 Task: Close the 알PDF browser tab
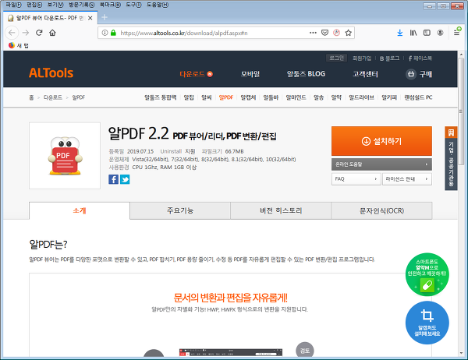pos(90,18)
